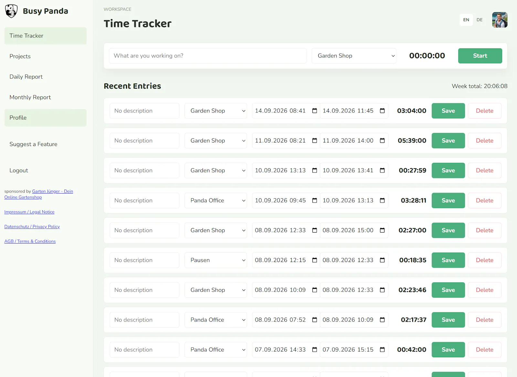Image resolution: width=517 pixels, height=377 pixels.
Task: Open calendar picker for end 08.09.2026 10:09
Action: [x=382, y=320]
